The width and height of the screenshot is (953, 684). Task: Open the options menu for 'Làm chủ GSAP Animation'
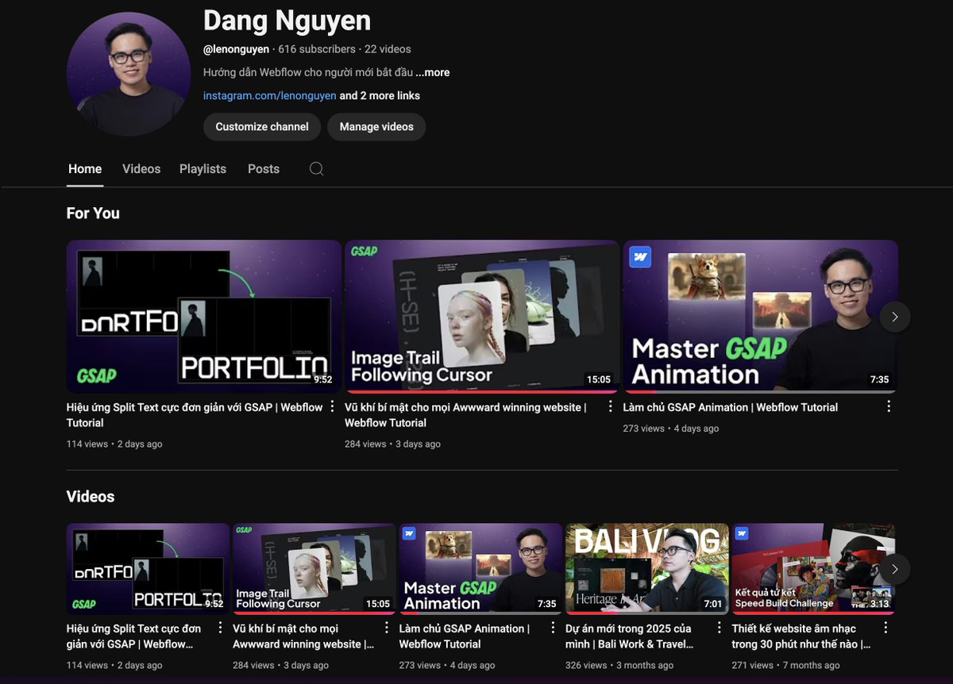pyautogui.click(x=888, y=406)
